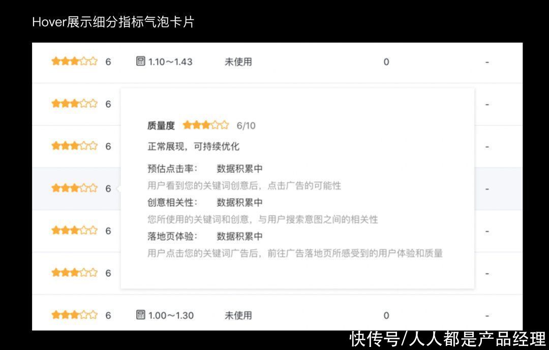The image size is (549, 350).
Task: Click the star rating in the 1.10~1.43 row
Action: point(74,61)
